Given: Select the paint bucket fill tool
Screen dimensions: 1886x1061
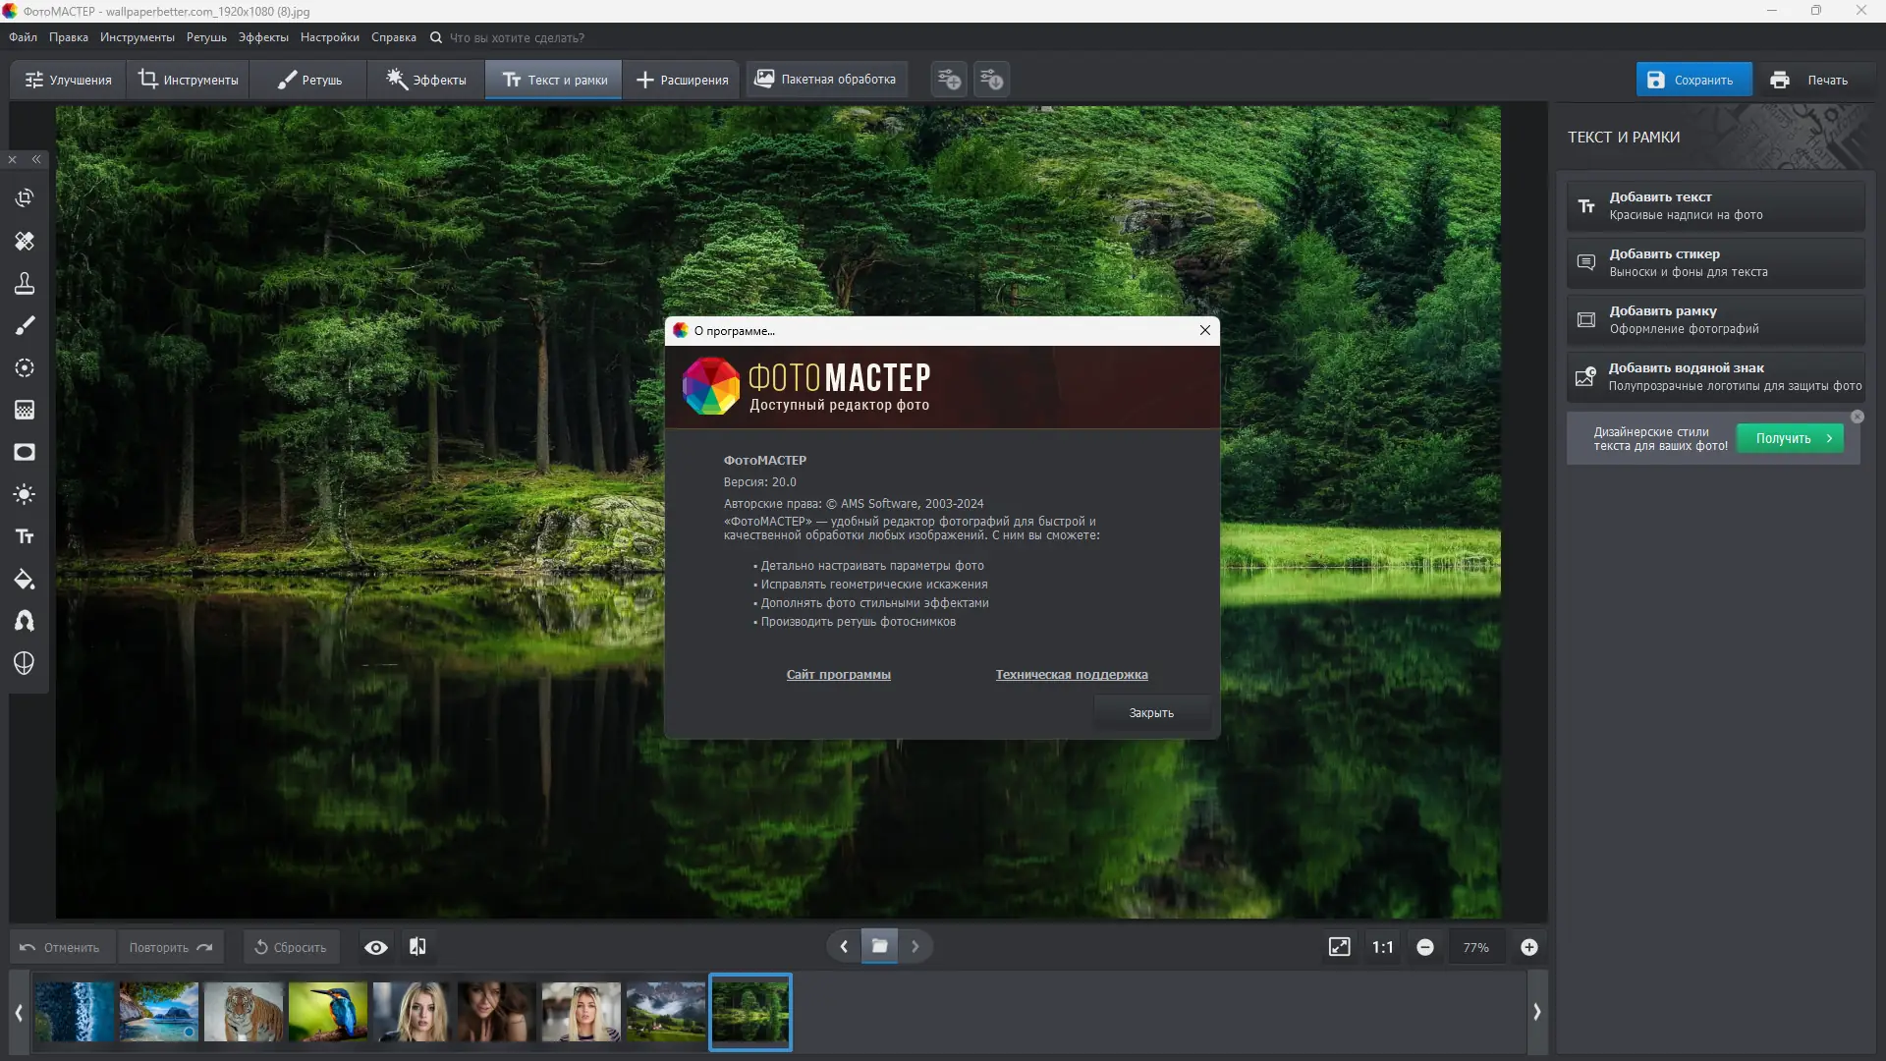Looking at the screenshot, I should (x=25, y=580).
